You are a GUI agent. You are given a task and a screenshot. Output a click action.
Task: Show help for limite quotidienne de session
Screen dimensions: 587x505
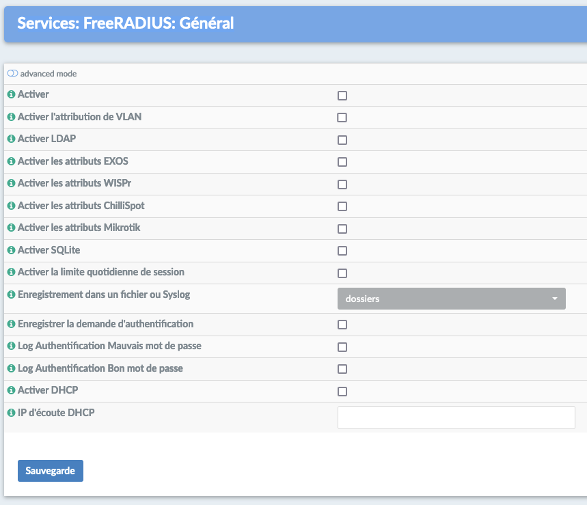click(x=11, y=272)
